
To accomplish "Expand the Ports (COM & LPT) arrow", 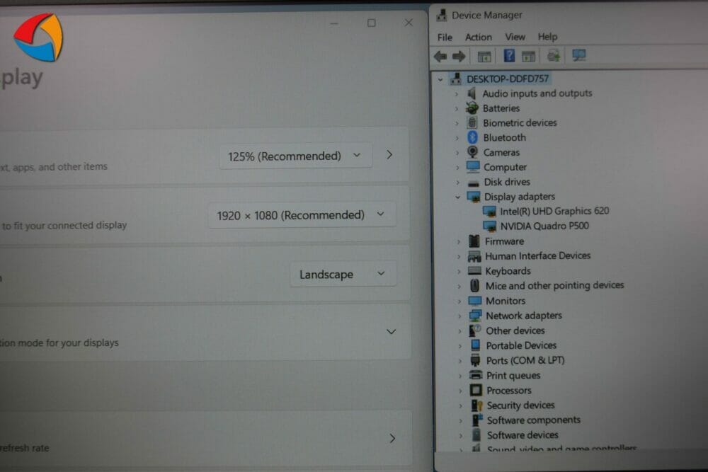I will 460,360.
